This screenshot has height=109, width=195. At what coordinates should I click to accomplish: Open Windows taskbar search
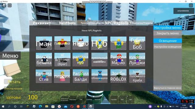point(9,106)
